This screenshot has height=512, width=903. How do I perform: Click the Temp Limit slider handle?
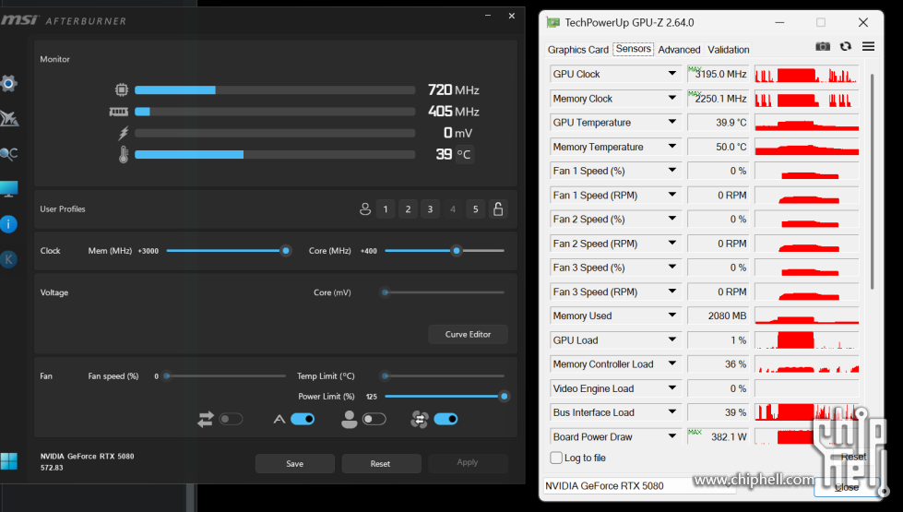[386, 376]
